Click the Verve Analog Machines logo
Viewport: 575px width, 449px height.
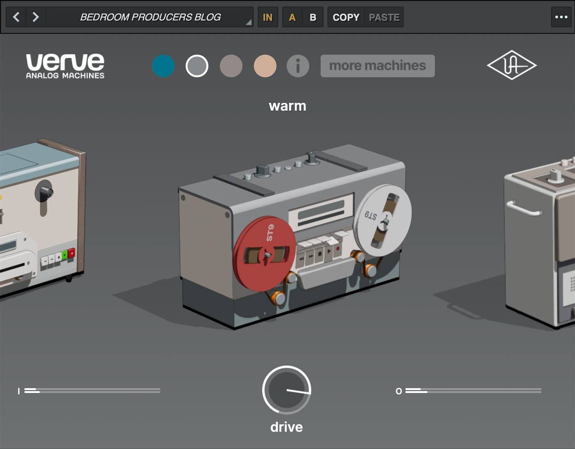(65, 66)
